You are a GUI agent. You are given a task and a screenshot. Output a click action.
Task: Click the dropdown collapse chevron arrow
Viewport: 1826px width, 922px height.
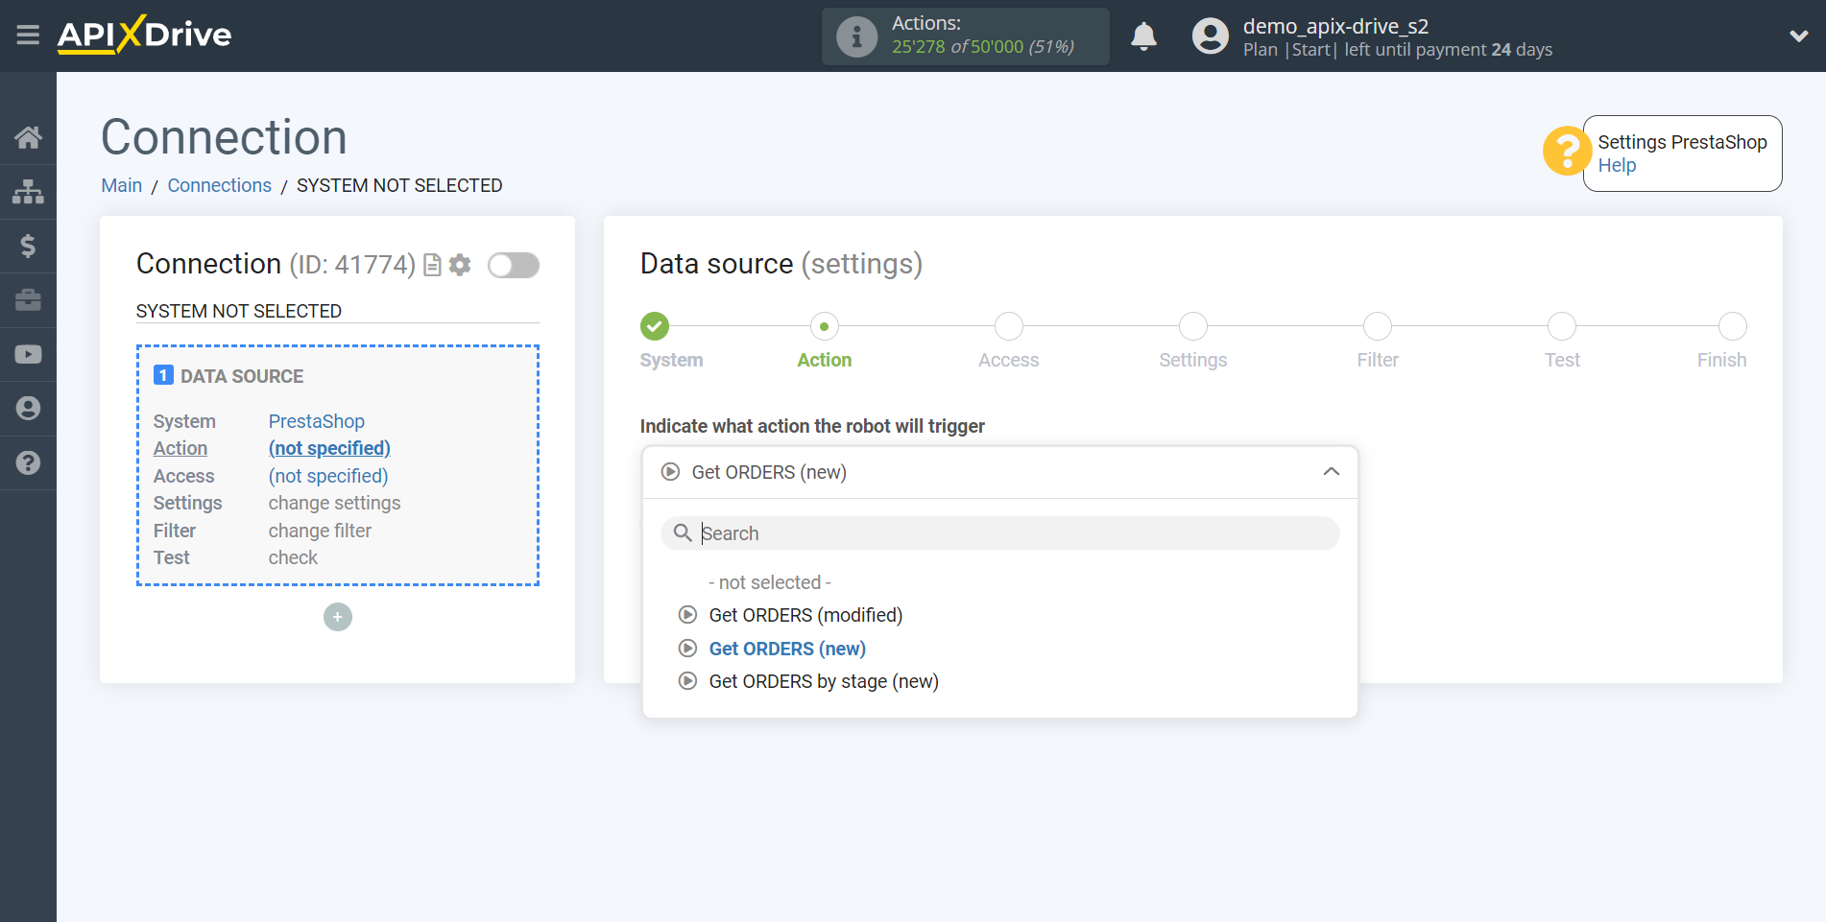[1331, 472]
